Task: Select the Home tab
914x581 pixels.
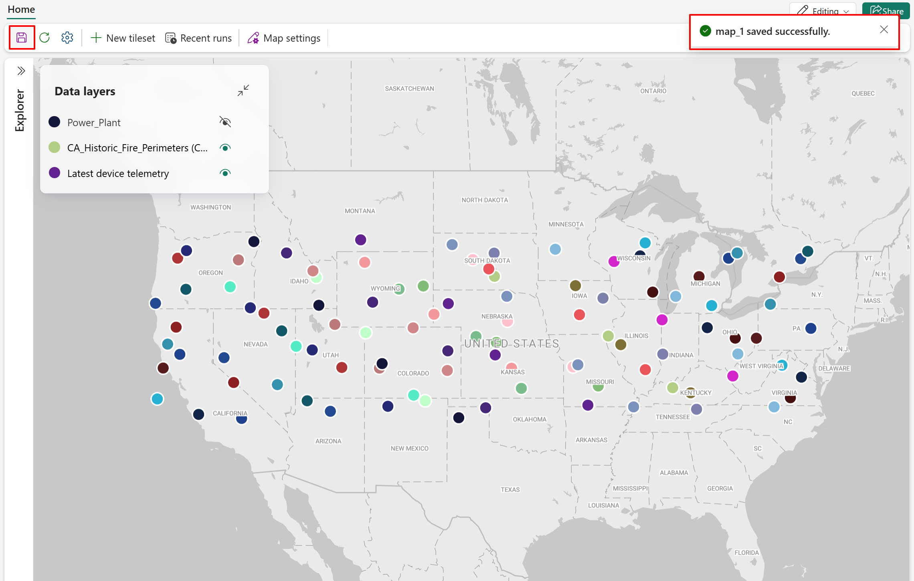Action: click(21, 9)
